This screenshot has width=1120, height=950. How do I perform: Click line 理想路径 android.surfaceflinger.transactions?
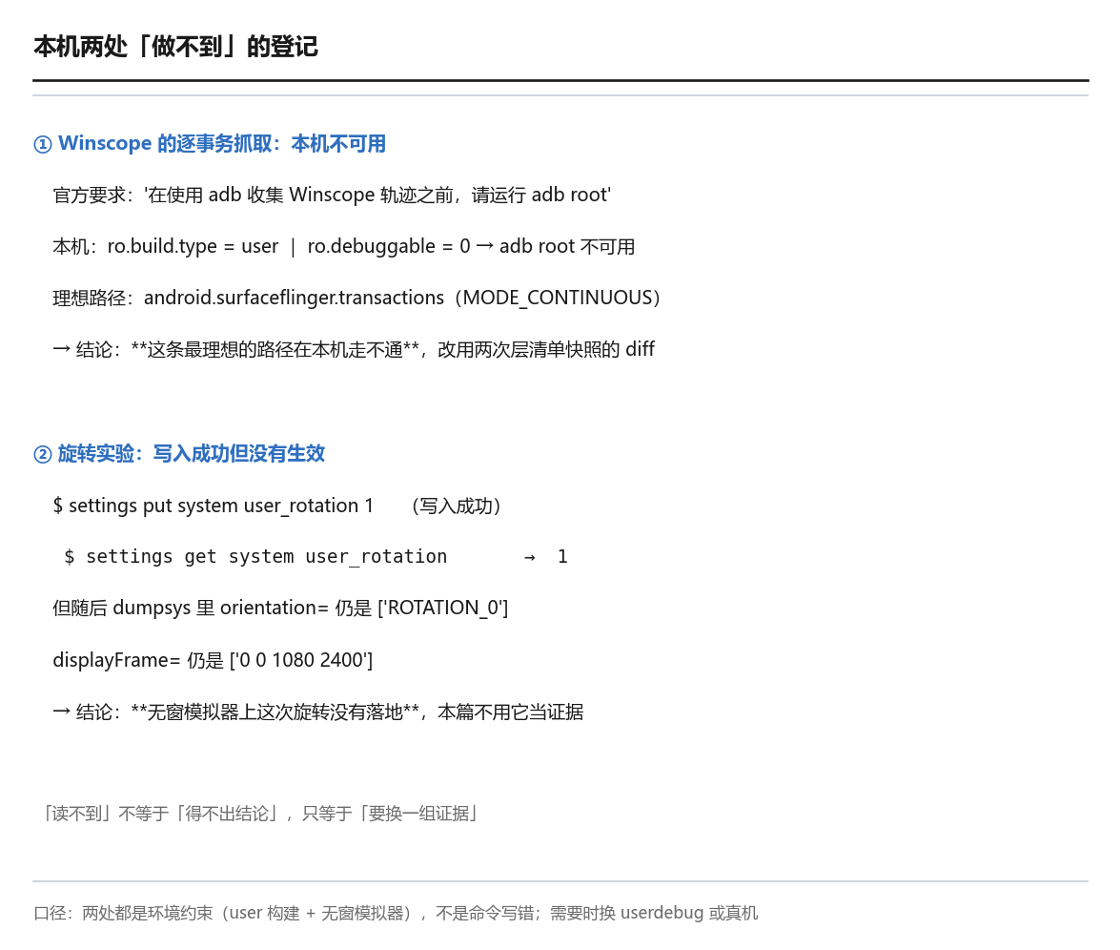356,299
